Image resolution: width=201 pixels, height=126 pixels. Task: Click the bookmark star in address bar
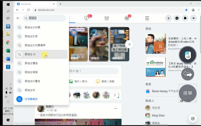[186, 10]
